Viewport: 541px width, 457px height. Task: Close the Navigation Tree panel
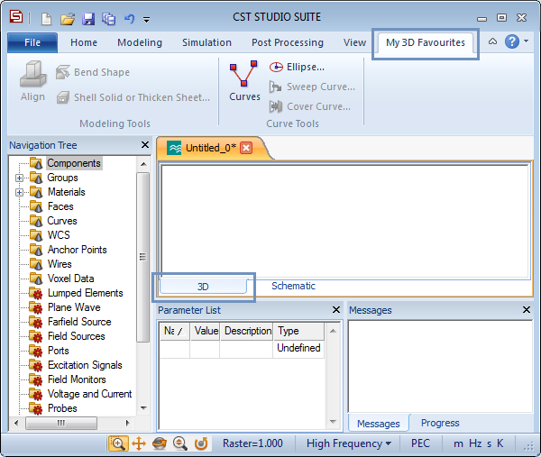(x=145, y=145)
